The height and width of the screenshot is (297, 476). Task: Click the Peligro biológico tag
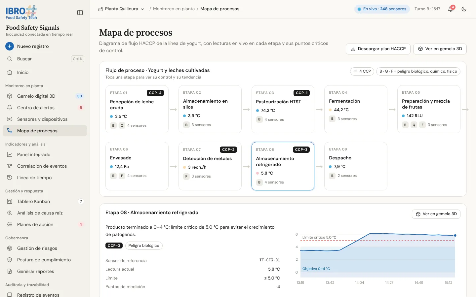[144, 246]
